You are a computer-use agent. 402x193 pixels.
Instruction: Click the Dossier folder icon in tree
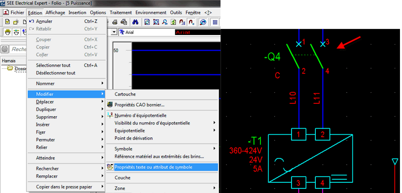point(10,68)
